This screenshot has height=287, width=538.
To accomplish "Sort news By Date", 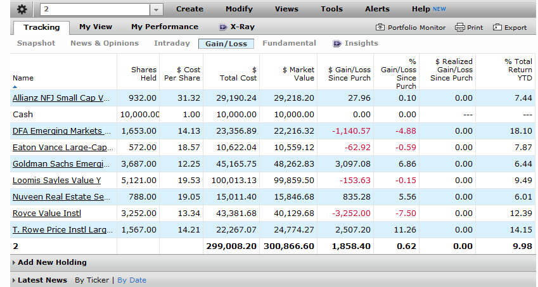I will coord(132,280).
